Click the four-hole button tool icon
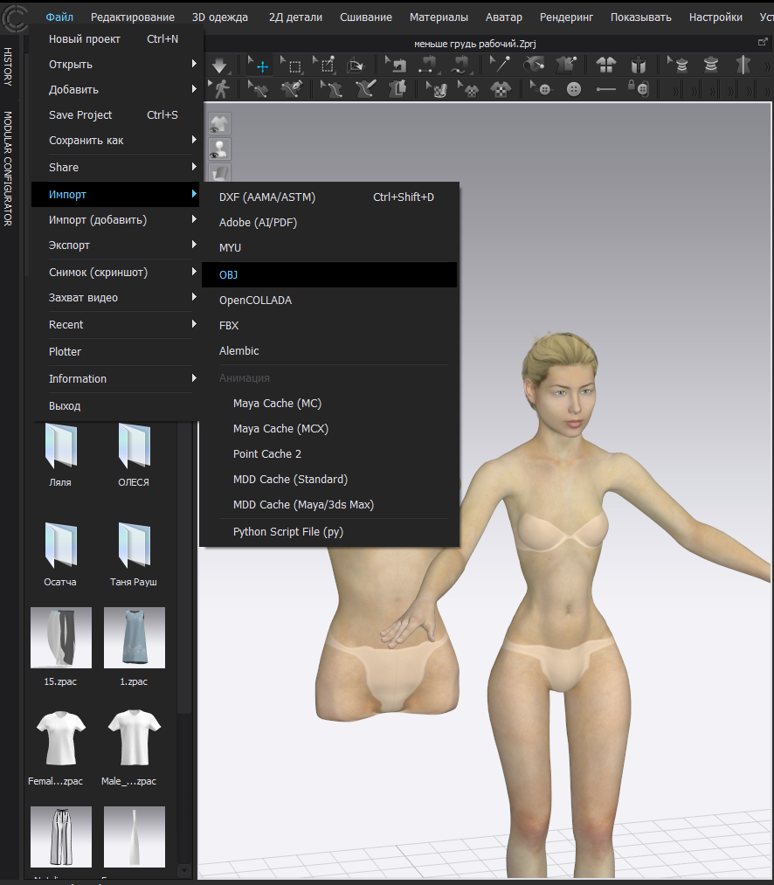The width and height of the screenshot is (774, 885). point(574,89)
